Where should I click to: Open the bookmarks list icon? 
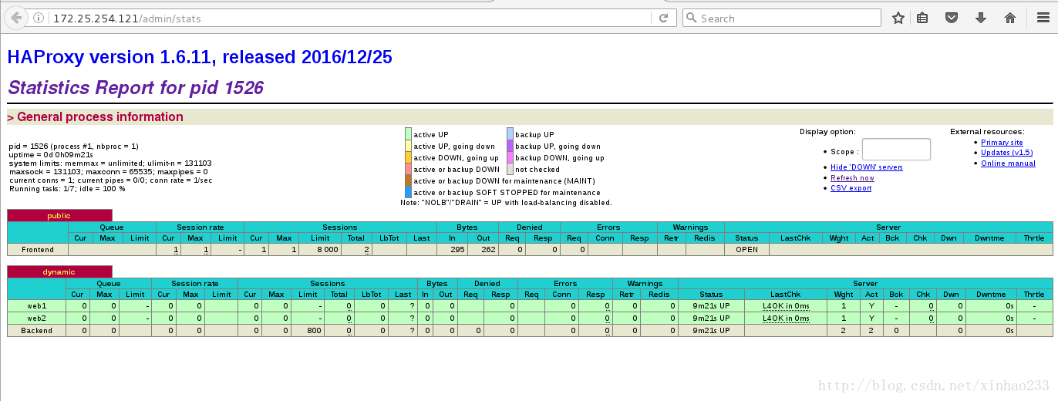click(x=923, y=18)
